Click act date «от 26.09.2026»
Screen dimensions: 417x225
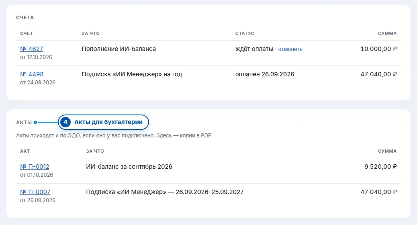click(38, 200)
